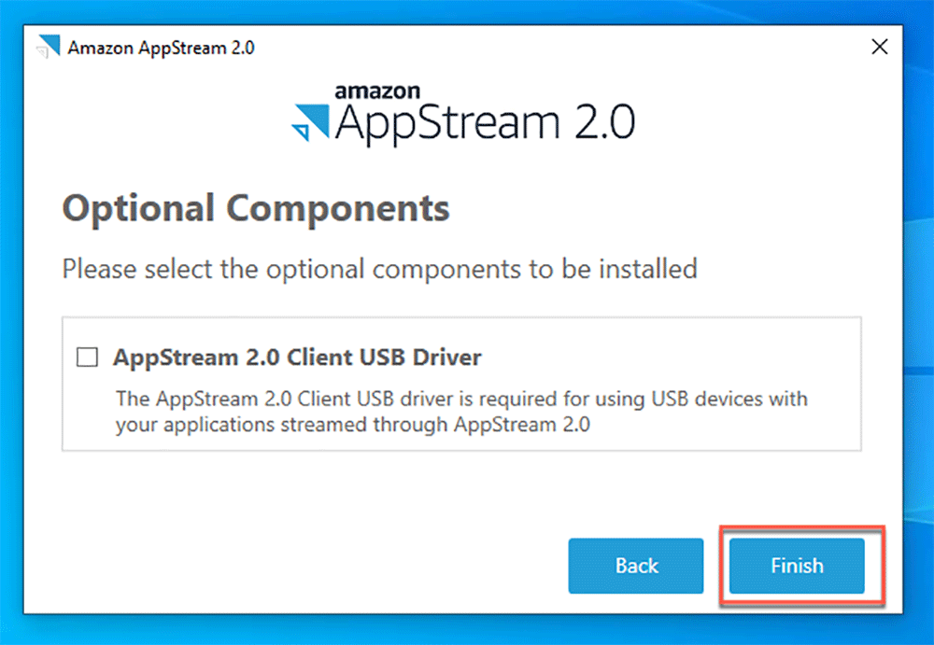Go back with the Back button
Viewport: 934px width, 645px height.
tap(636, 566)
